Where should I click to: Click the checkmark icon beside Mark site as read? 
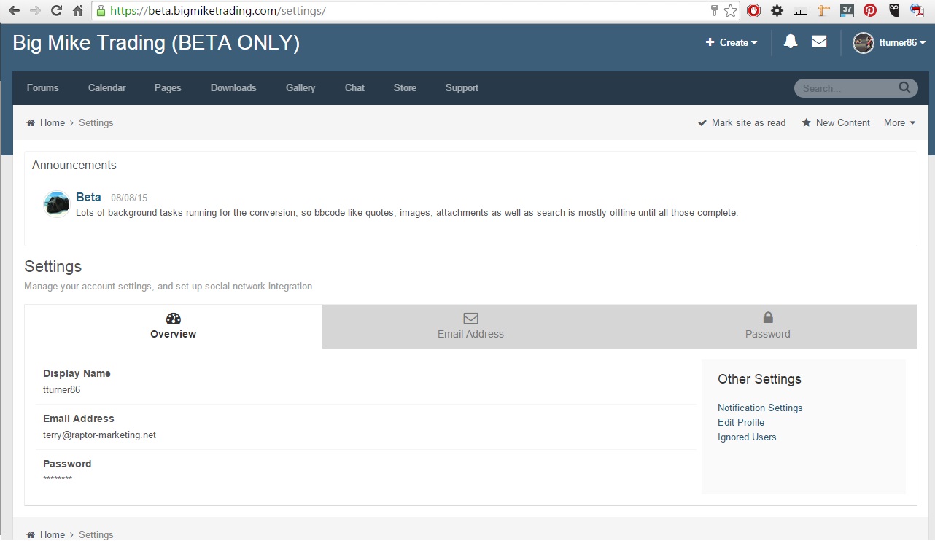702,122
